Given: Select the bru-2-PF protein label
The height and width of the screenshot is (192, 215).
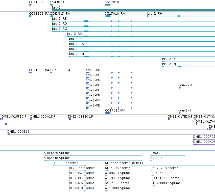Looking at the screenshot, I should [92, 85].
